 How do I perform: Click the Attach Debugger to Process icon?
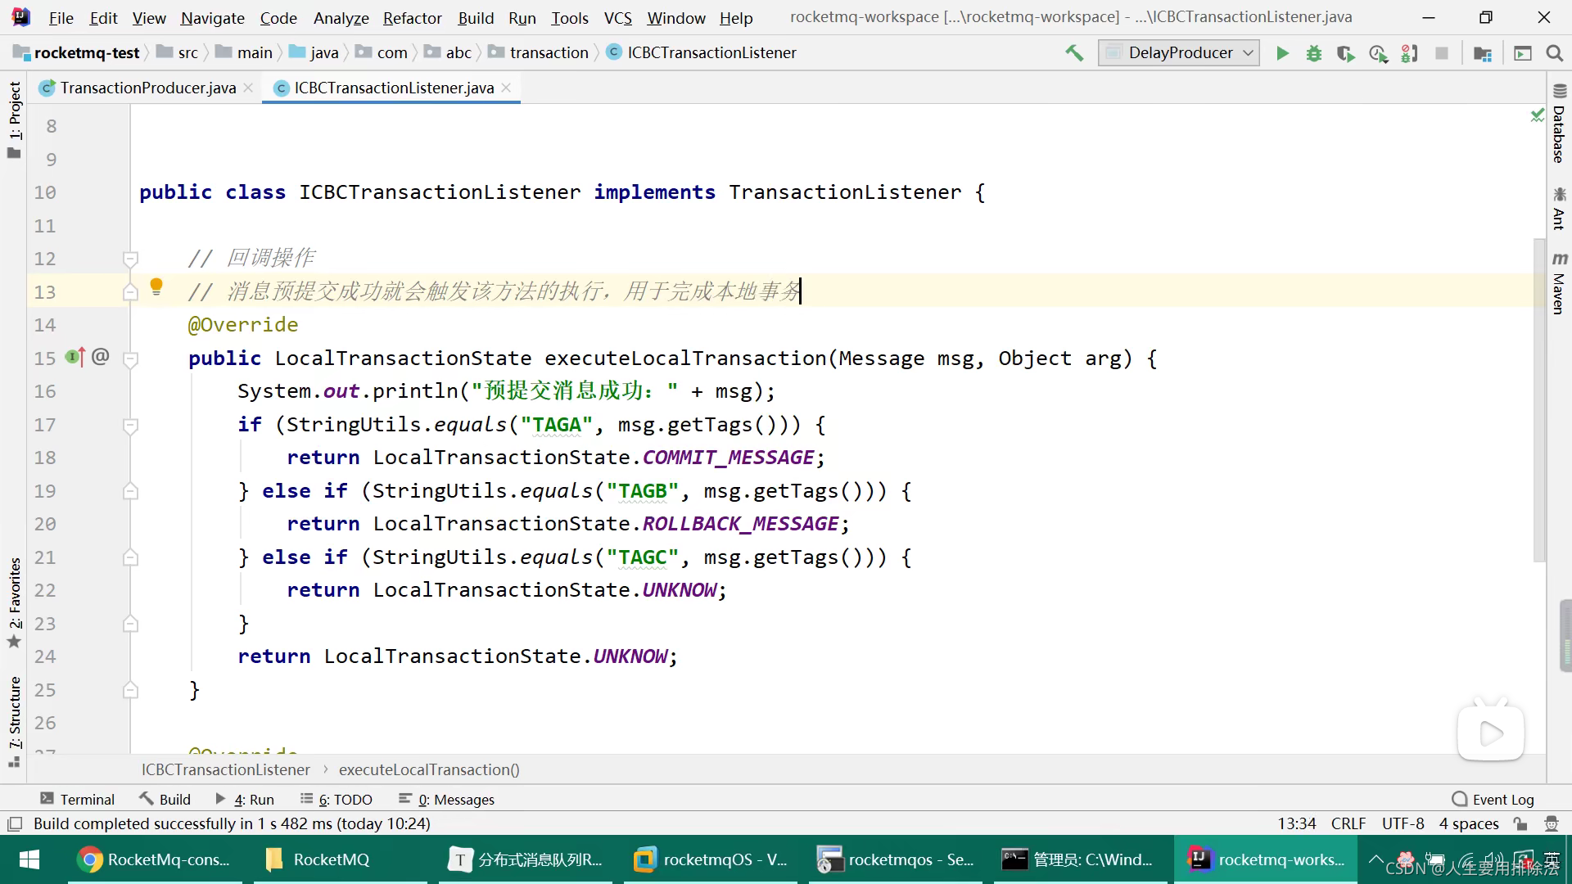[x=1409, y=53]
